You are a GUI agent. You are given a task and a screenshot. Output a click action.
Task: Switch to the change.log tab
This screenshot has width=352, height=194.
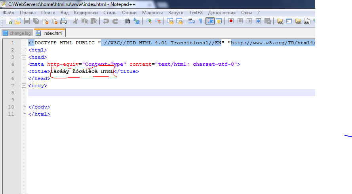point(17,33)
